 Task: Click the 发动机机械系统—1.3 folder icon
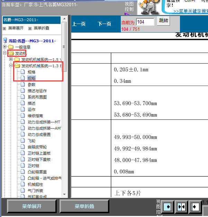click(17, 66)
